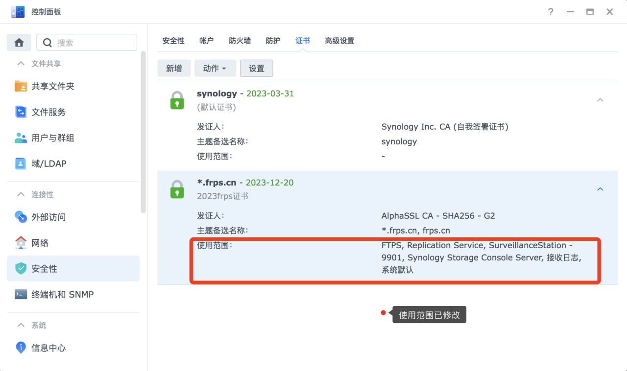Click the 2023frps证书 description text
The image size is (627, 371).
(222, 196)
